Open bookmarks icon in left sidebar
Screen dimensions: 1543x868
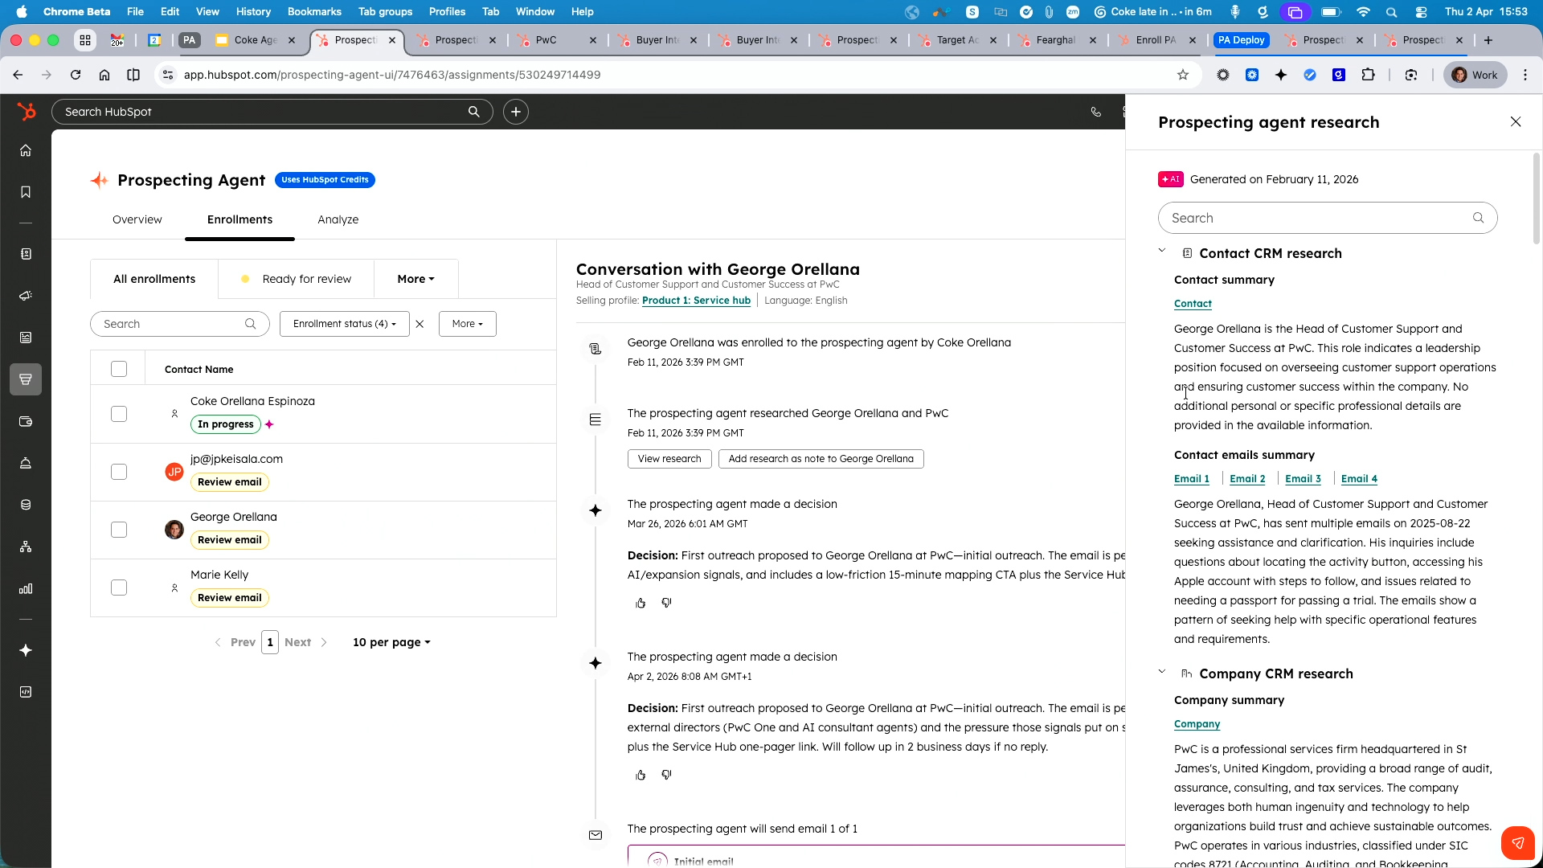pyautogui.click(x=26, y=192)
